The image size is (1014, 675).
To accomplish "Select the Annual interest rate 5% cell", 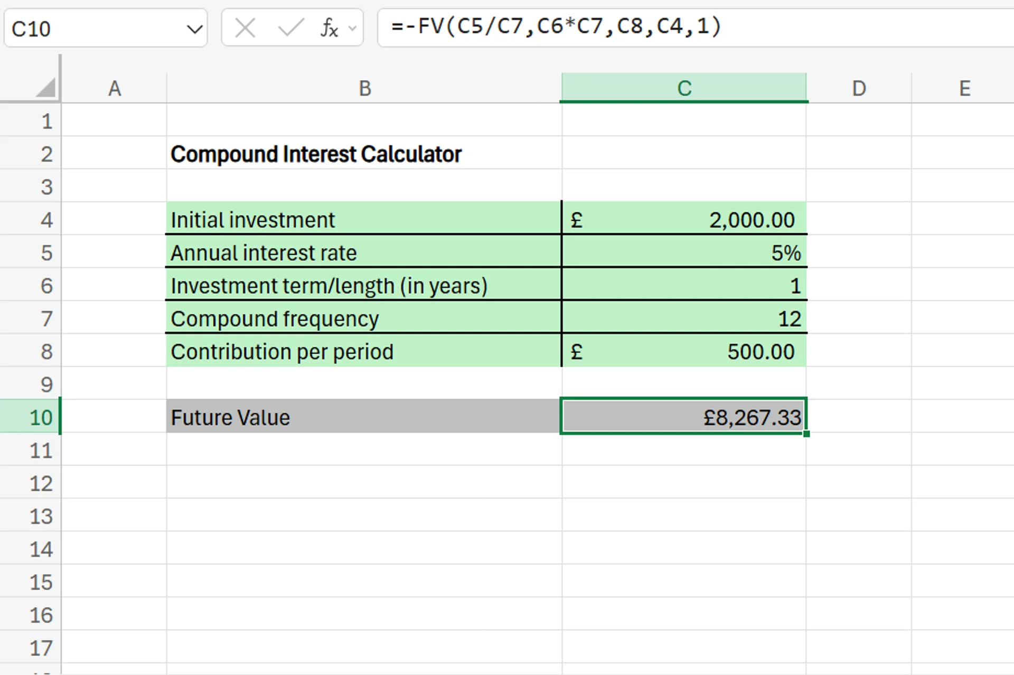I will 684,253.
